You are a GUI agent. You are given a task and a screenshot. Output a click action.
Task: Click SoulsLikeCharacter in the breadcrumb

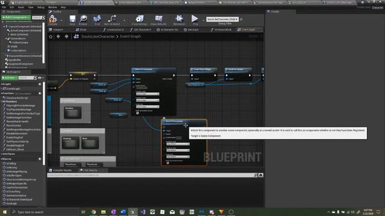click(x=98, y=37)
